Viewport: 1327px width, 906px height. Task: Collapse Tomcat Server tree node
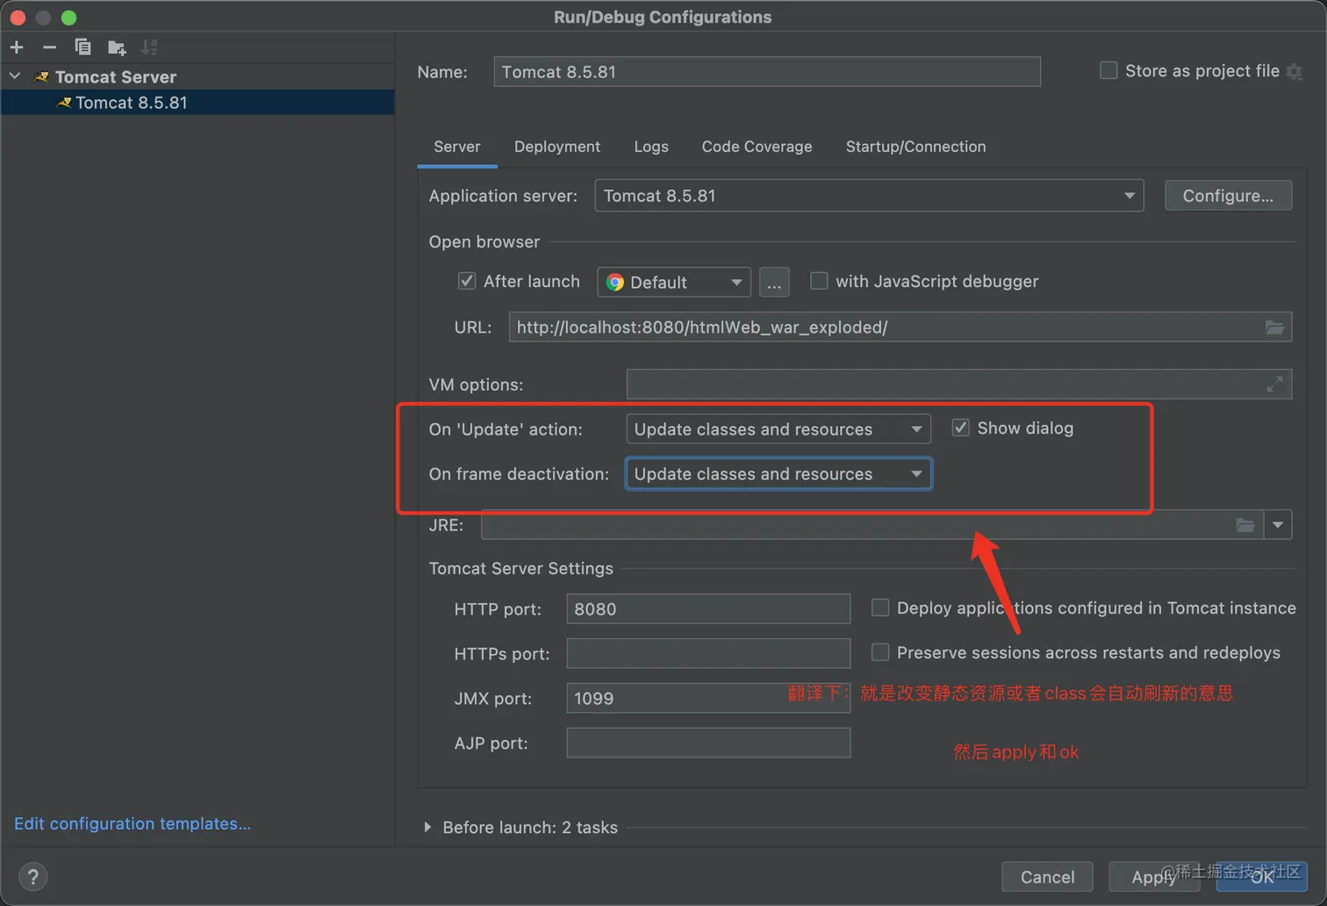point(15,77)
